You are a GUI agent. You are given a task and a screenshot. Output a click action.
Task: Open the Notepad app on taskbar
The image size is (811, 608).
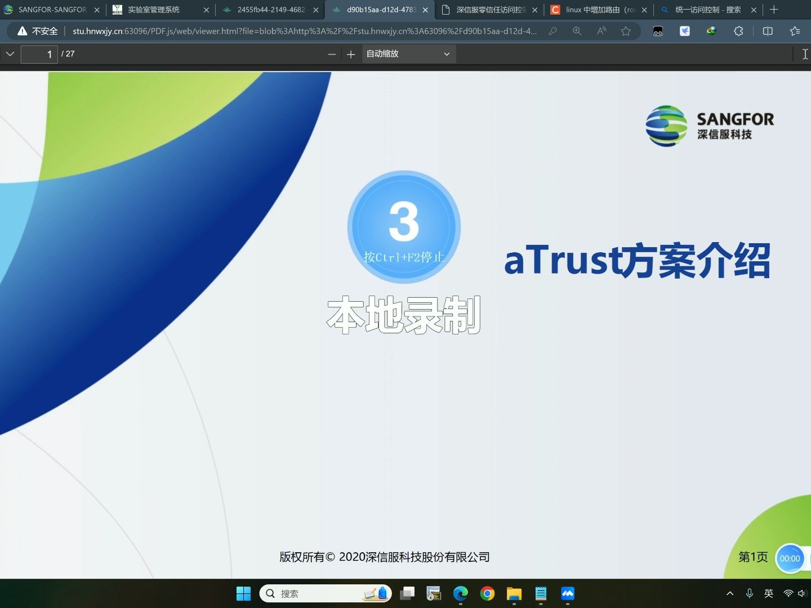tap(541, 593)
